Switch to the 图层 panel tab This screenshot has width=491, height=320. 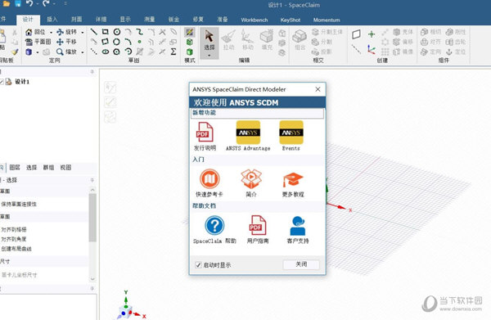tap(15, 168)
